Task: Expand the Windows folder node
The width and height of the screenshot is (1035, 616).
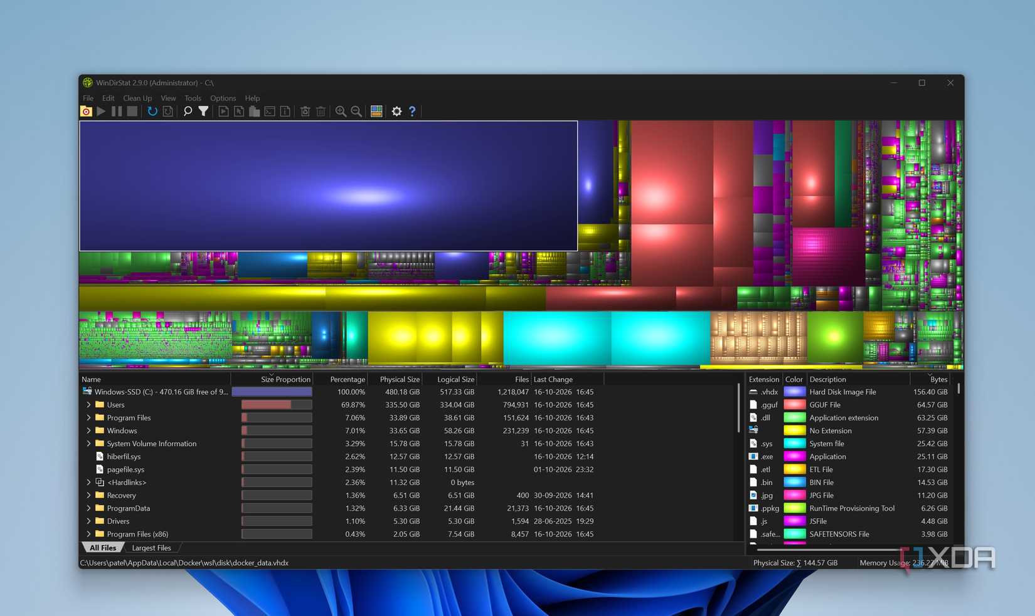Action: [x=88, y=431]
